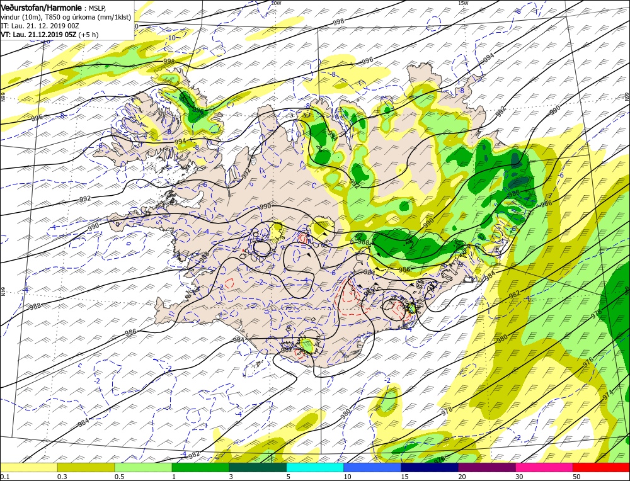630x481 pixels.
Task: Click the green 1–3 legend swatch
Action: point(200,467)
